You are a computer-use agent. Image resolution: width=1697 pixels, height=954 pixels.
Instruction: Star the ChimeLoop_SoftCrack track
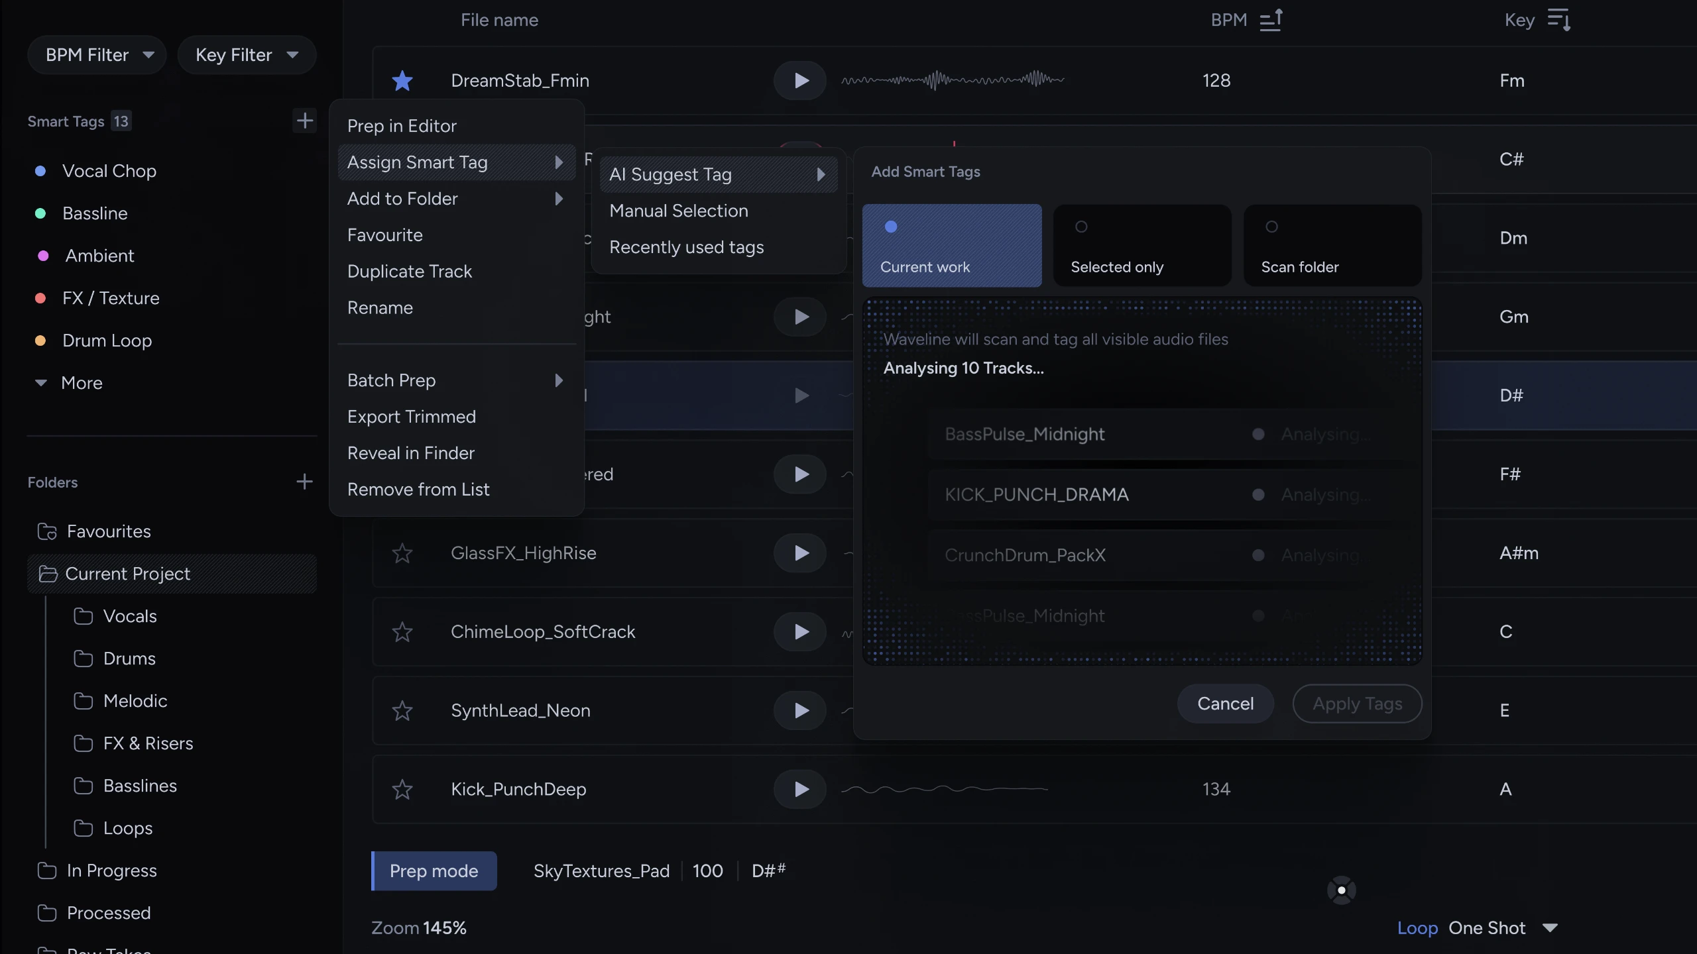click(x=402, y=632)
